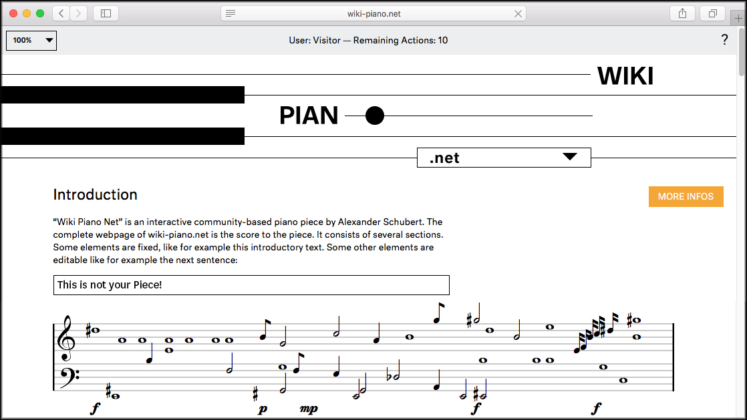The height and width of the screenshot is (420, 747).
Task: Click the Introduction heading
Action: click(96, 195)
